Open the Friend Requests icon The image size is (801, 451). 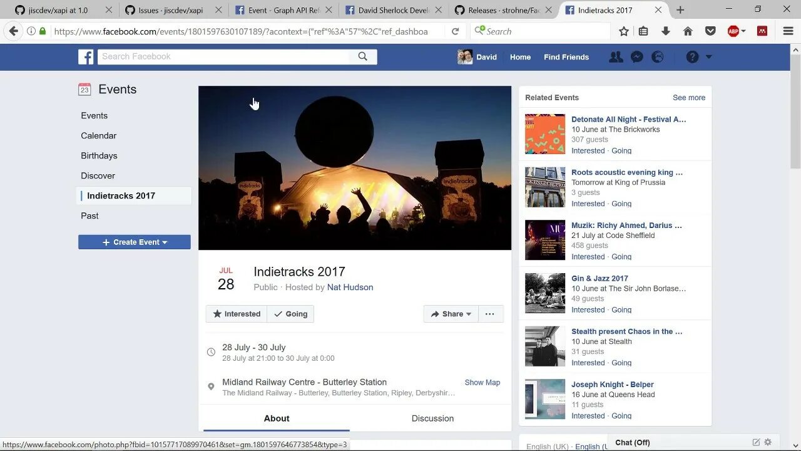(616, 57)
